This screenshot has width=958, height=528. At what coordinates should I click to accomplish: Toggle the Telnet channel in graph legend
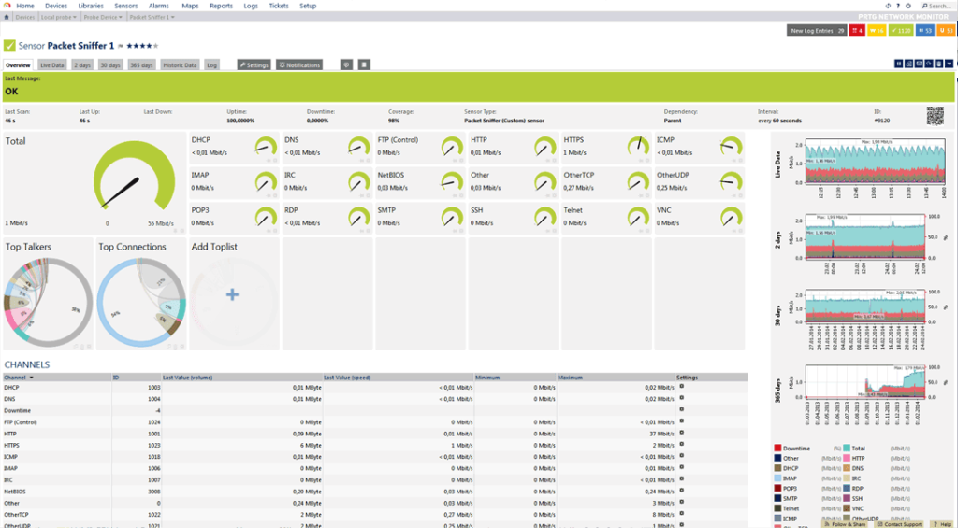pos(786,507)
